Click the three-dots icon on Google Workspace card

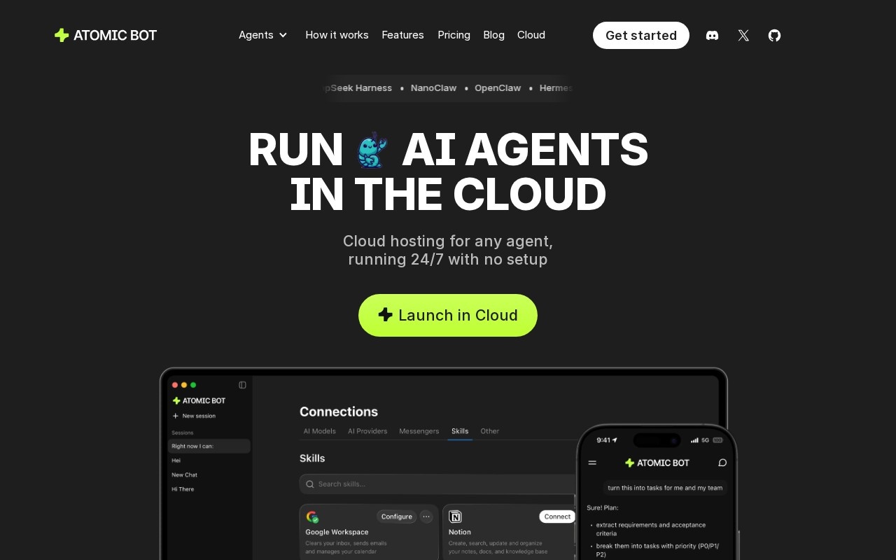coord(426,517)
